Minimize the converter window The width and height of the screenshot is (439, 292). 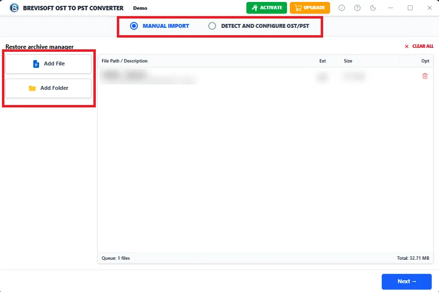click(x=391, y=8)
